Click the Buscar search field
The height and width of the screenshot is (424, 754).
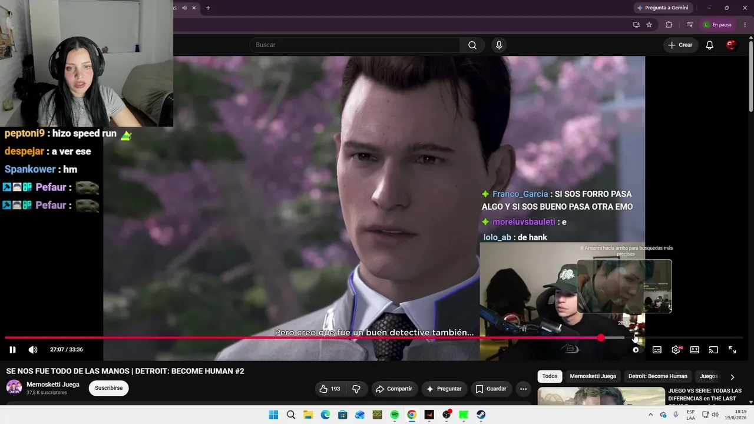[355, 45]
